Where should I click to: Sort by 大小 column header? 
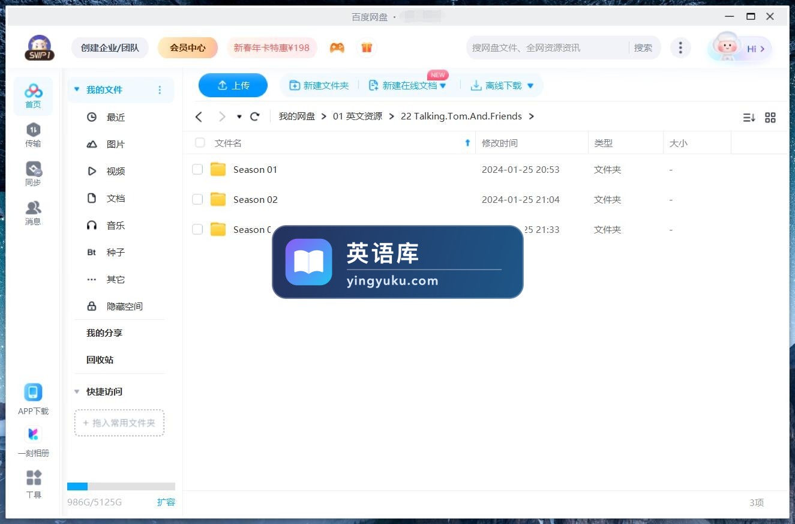679,143
